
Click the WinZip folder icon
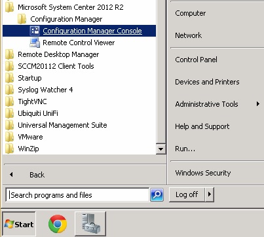pyautogui.click(x=9, y=149)
